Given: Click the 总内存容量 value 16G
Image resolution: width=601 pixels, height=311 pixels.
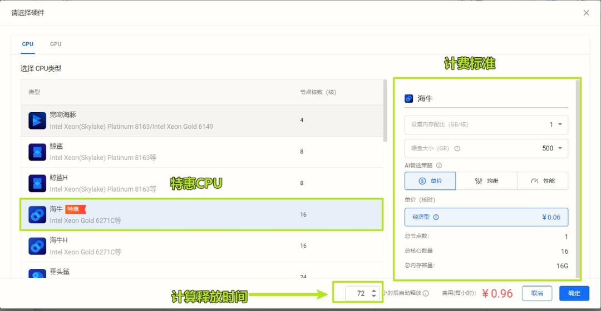Looking at the screenshot, I should pyautogui.click(x=562, y=266).
